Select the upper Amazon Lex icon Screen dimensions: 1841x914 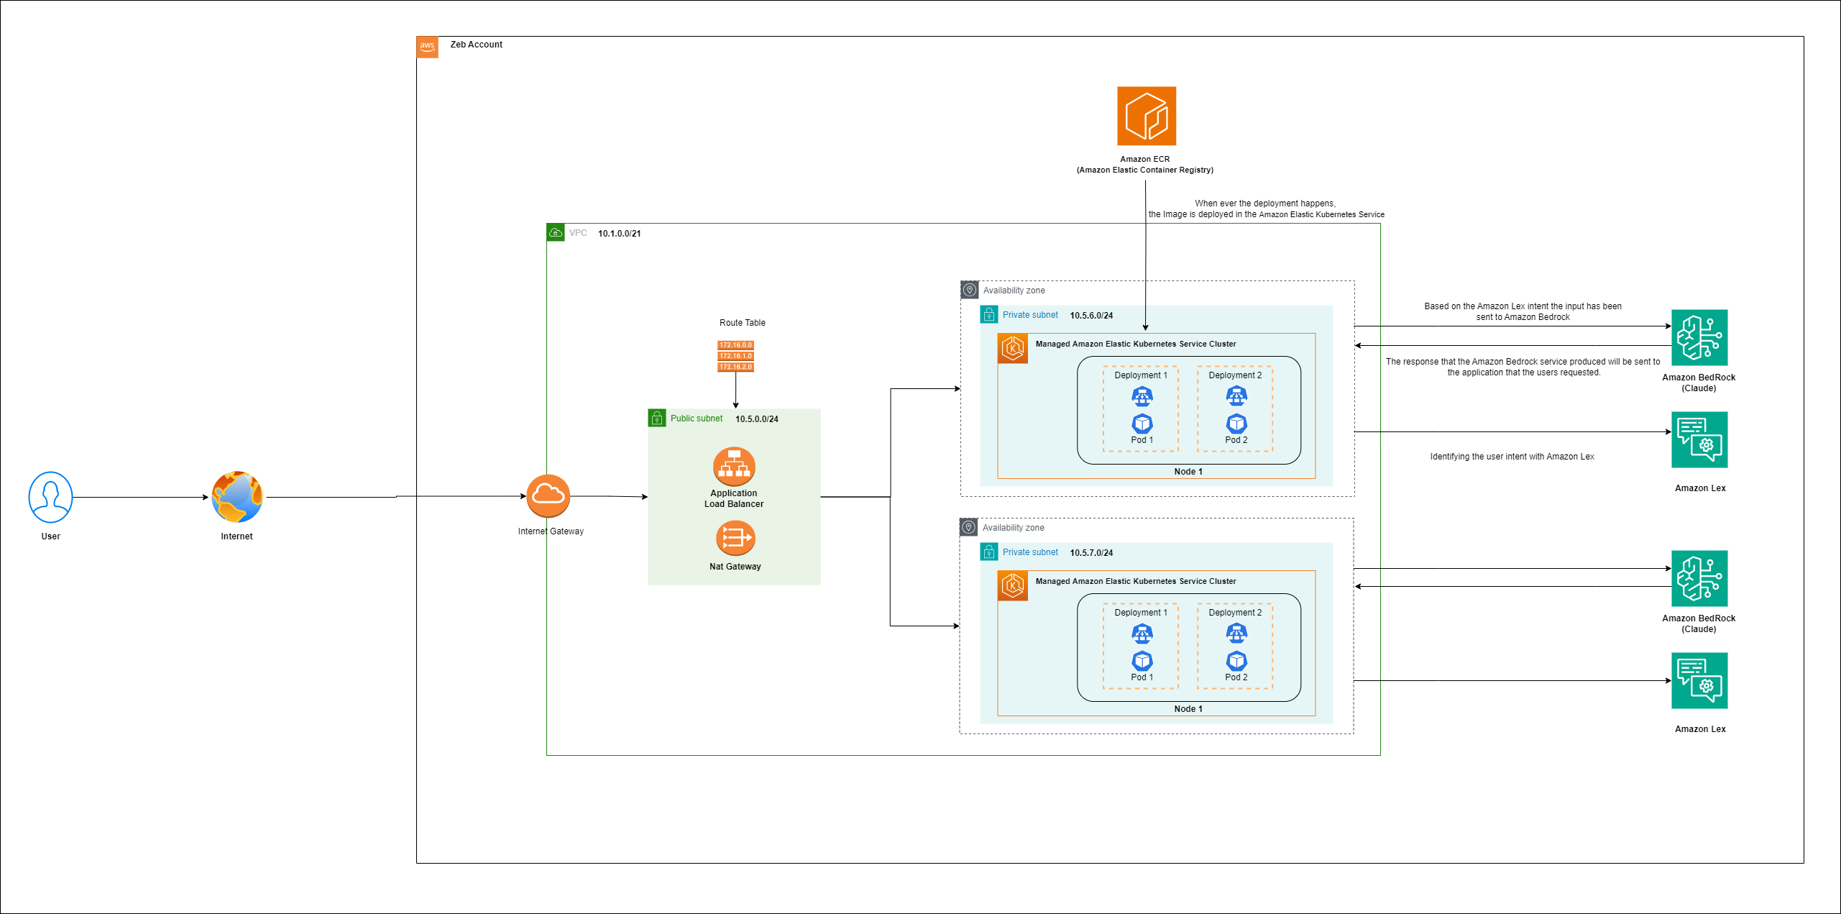1699,440
